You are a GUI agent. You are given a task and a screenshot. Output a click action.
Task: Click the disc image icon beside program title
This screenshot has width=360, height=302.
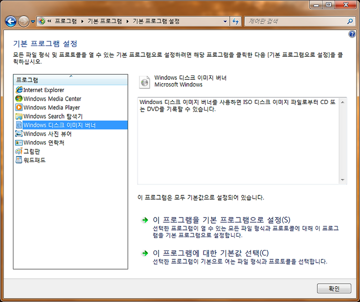click(144, 82)
